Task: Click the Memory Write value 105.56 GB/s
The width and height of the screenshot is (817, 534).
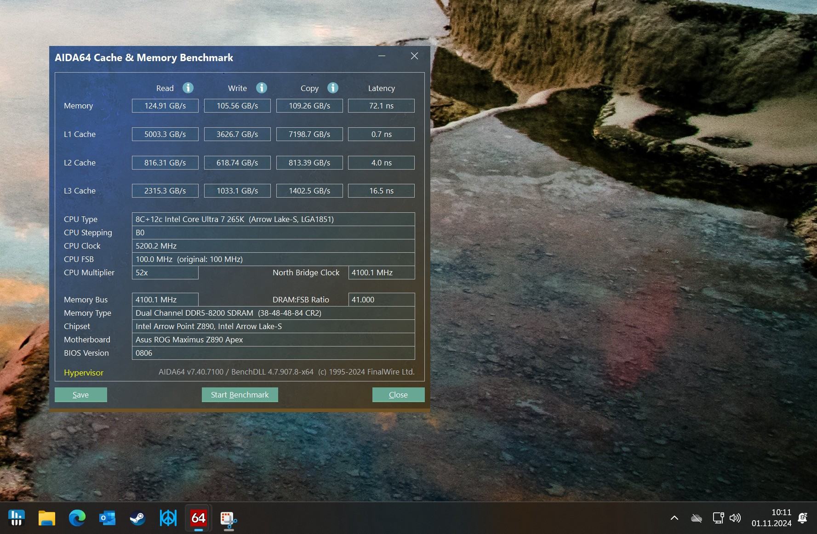Action: (237, 106)
